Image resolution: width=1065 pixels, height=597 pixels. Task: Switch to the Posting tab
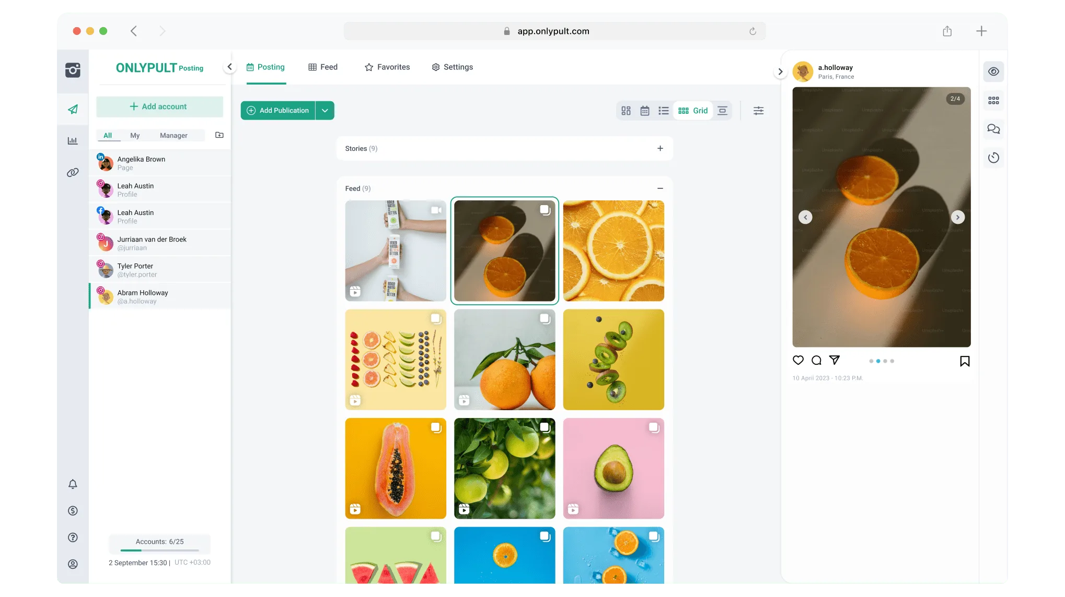[x=265, y=67]
